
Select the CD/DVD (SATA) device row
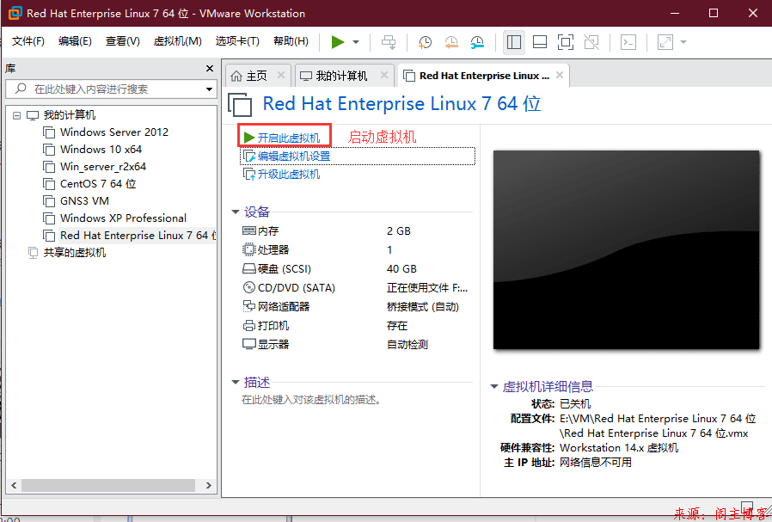point(355,287)
